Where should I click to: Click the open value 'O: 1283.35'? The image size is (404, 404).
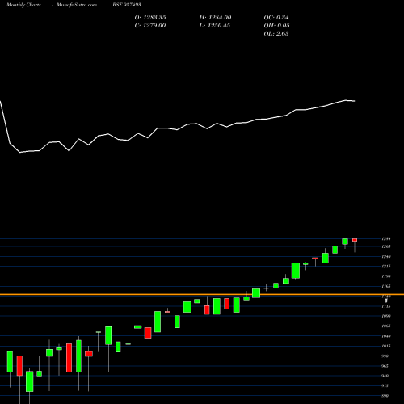(150, 18)
